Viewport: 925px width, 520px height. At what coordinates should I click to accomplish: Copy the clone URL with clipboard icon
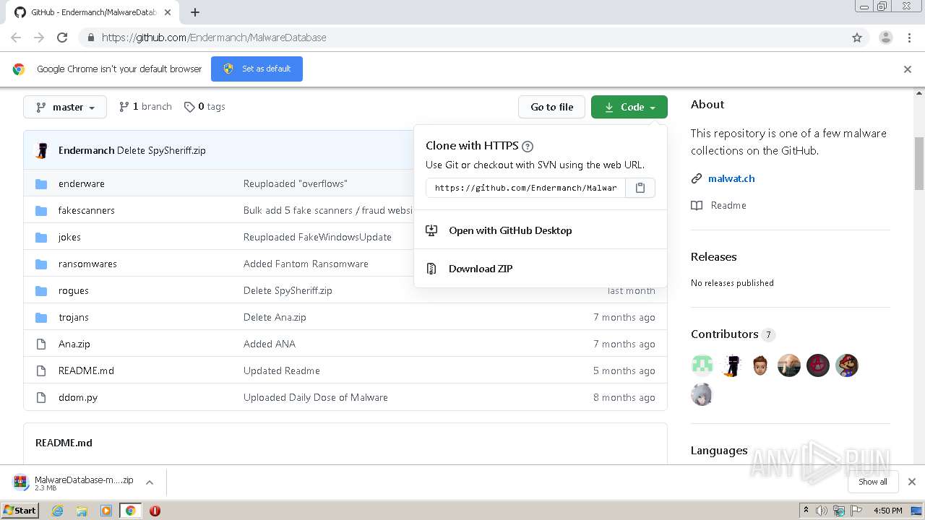click(x=640, y=188)
